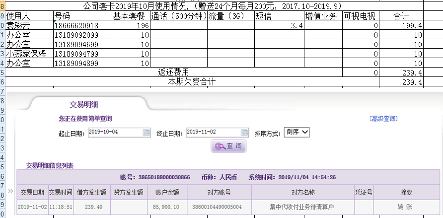This screenshot has width=443, height=218.
Task: Expand the side panel double-arrow icon
Action: click(x=11, y=191)
